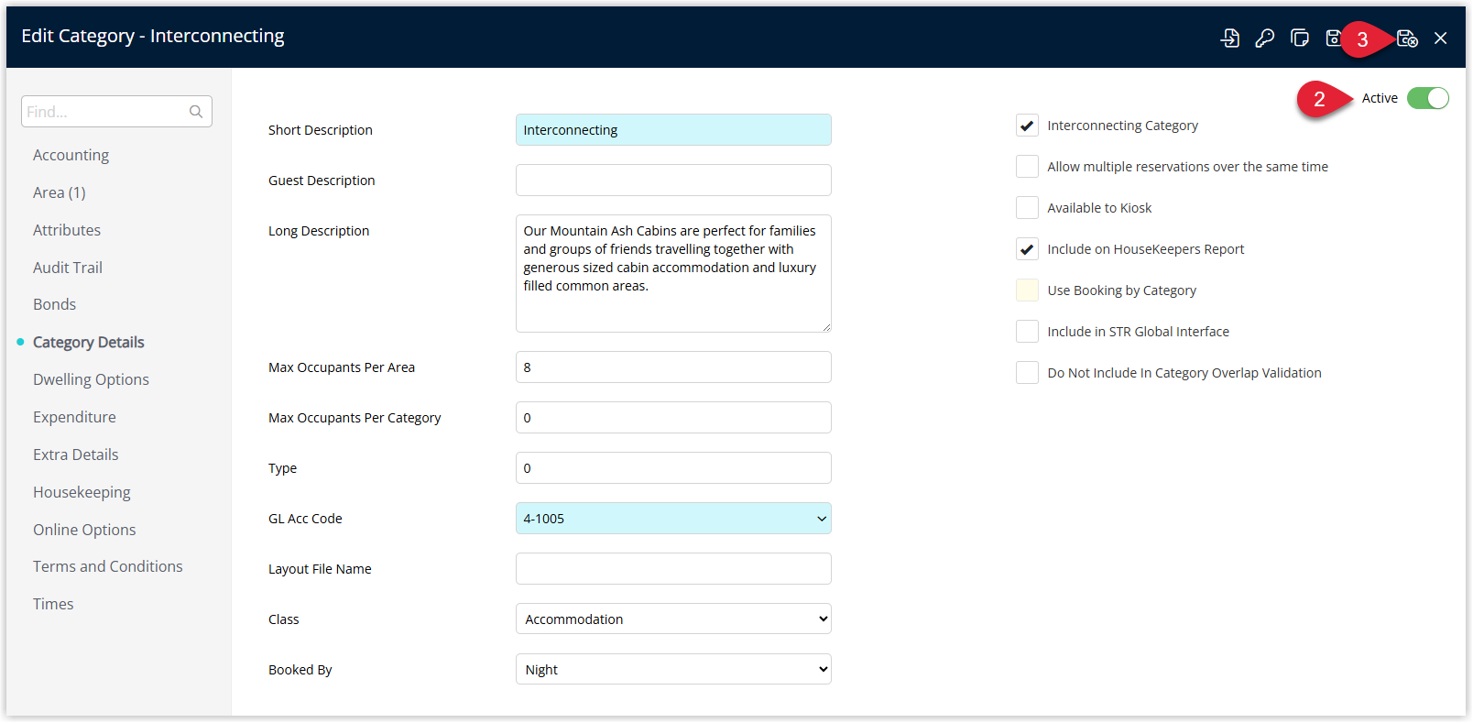This screenshot has width=1473, height=723.
Task: Close the Edit Category dialog
Action: (1441, 38)
